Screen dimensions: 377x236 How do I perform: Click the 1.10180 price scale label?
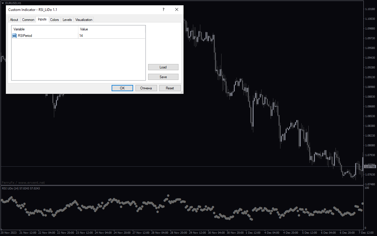click(x=370, y=9)
